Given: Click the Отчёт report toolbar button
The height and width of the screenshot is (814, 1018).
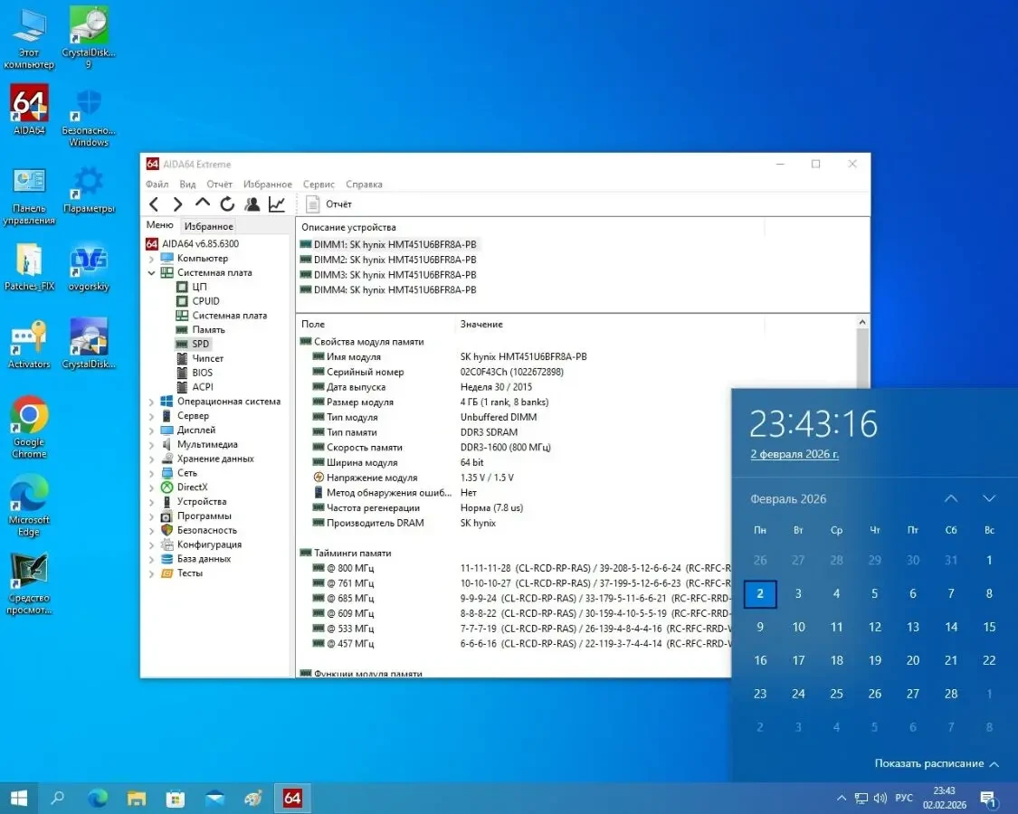Looking at the screenshot, I should coord(328,204).
